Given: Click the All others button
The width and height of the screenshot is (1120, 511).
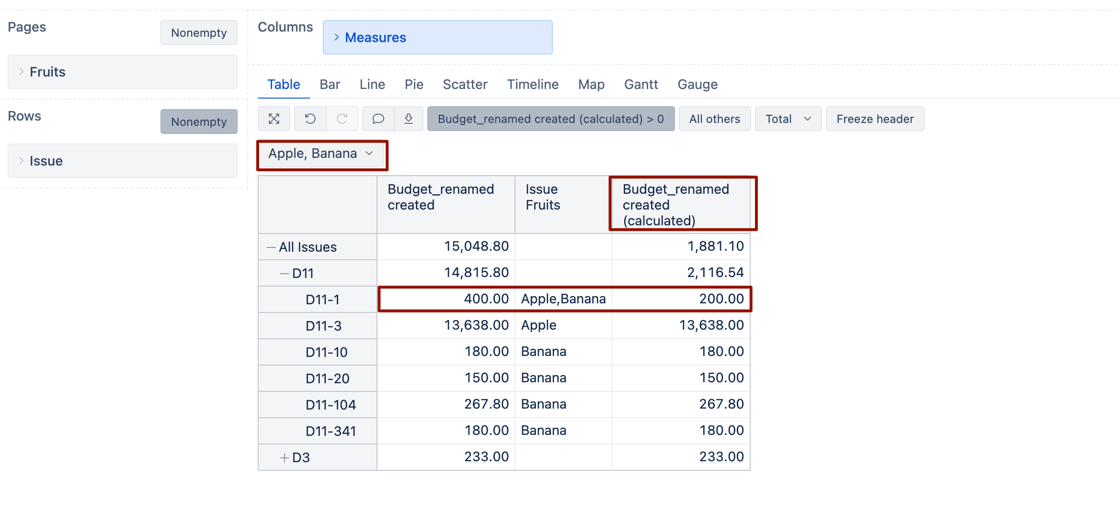Looking at the screenshot, I should [x=715, y=119].
